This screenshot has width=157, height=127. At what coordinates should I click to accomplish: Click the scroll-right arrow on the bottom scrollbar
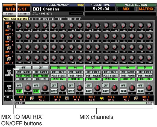tap(148, 103)
